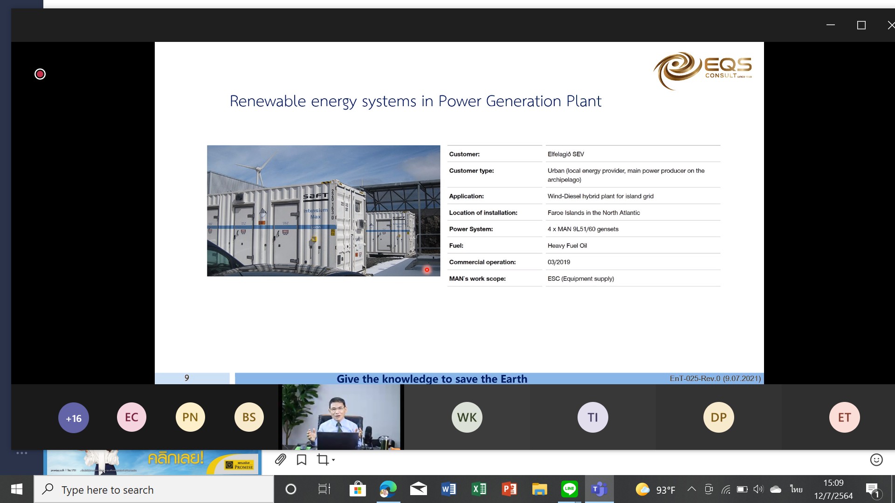Select participant avatar BS
Image resolution: width=895 pixels, height=503 pixels.
point(249,417)
